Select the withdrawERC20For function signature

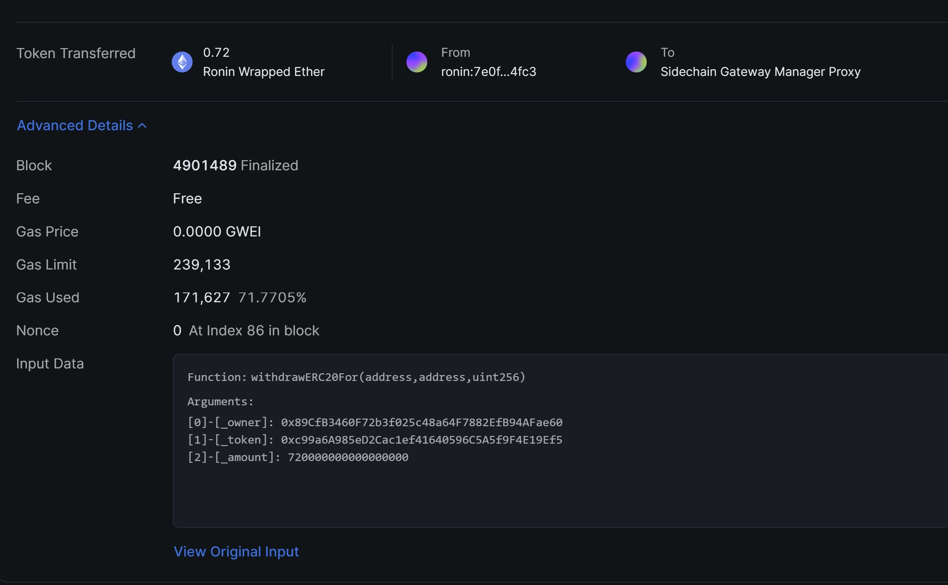(x=388, y=377)
